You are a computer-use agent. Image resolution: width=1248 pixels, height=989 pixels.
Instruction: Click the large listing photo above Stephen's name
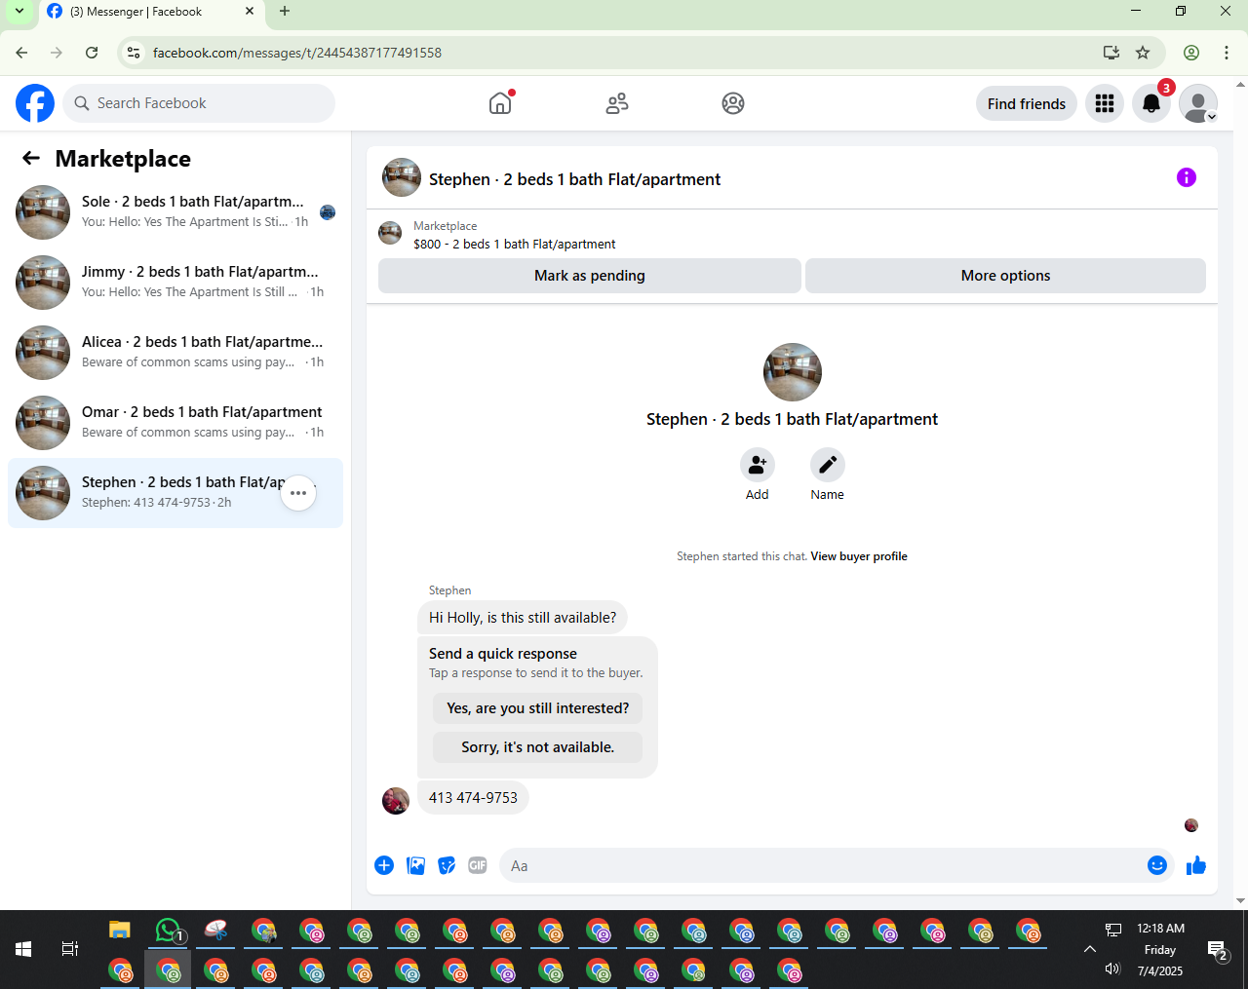pyautogui.click(x=793, y=372)
